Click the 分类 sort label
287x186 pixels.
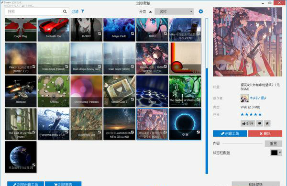click(143, 11)
